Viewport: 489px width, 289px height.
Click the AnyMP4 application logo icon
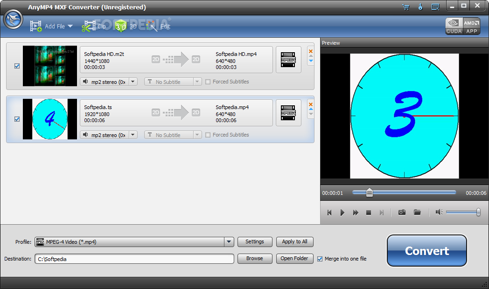tap(13, 19)
